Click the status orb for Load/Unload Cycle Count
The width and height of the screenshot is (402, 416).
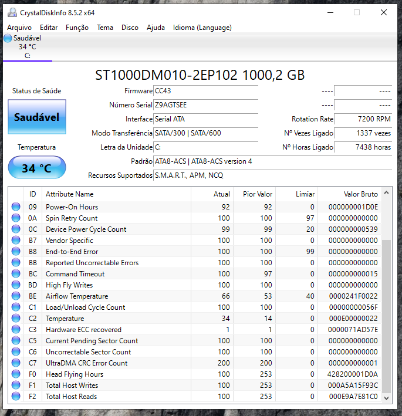(x=16, y=307)
